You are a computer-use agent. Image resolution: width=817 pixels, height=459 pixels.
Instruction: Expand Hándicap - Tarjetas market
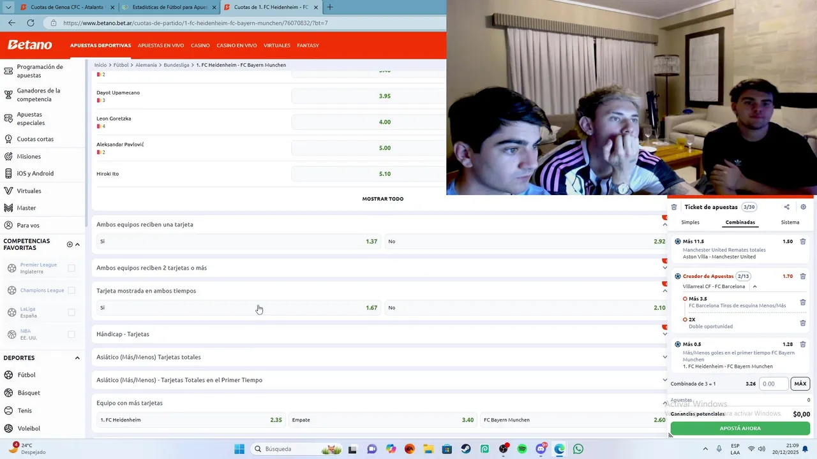[x=664, y=334]
